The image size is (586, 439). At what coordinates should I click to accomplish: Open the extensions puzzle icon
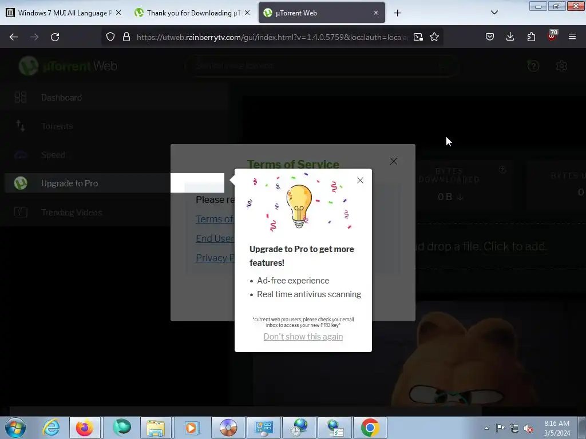pyautogui.click(x=531, y=37)
